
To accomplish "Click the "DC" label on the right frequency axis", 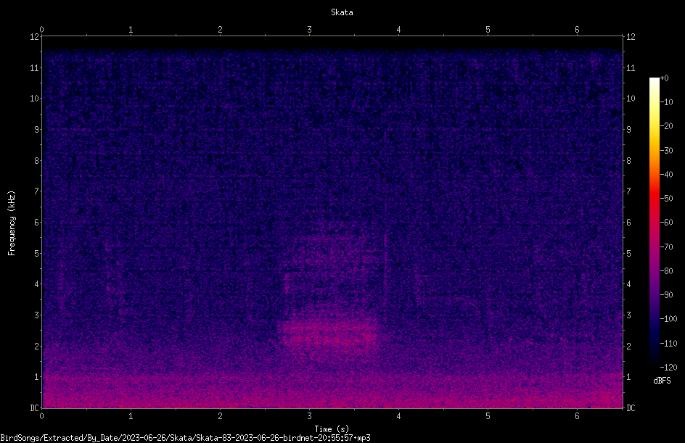I will click(631, 408).
